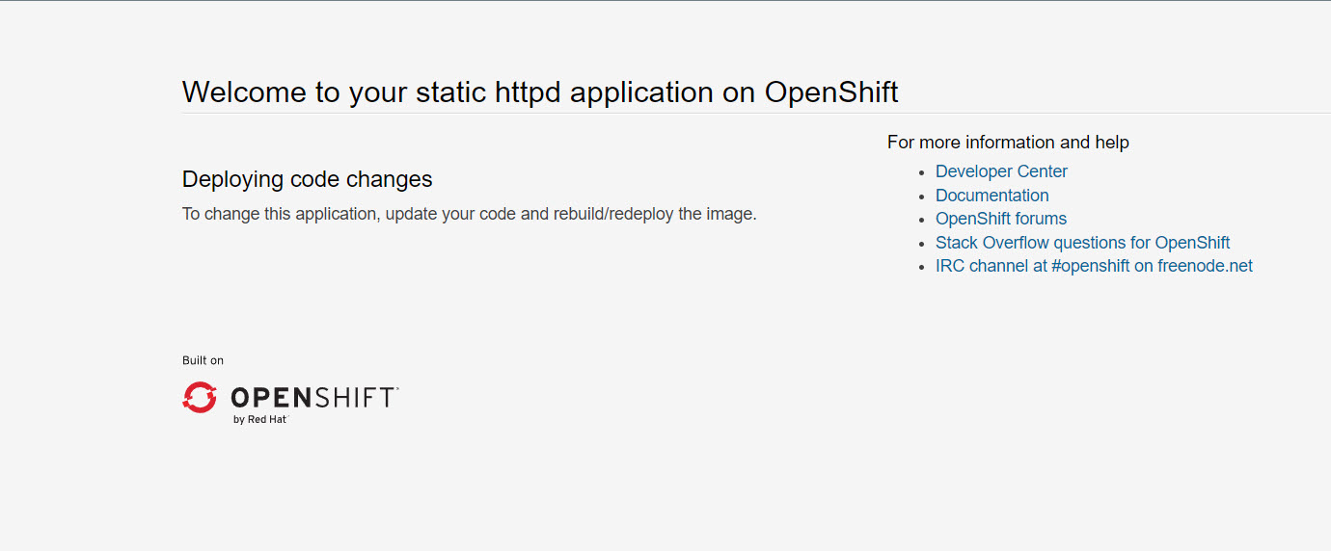1331x551 pixels.
Task: Open the Developer Center link
Action: point(1001,171)
